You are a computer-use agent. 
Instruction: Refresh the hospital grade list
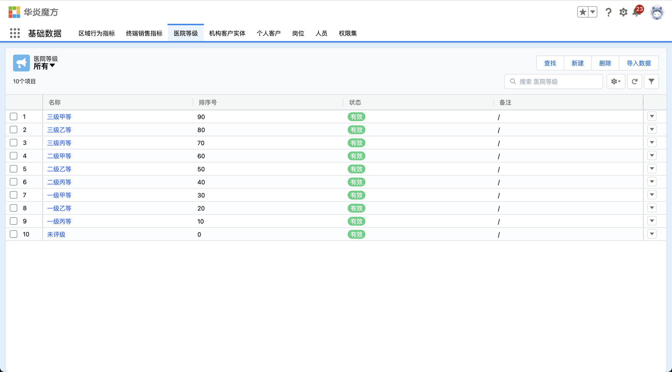[x=634, y=81]
